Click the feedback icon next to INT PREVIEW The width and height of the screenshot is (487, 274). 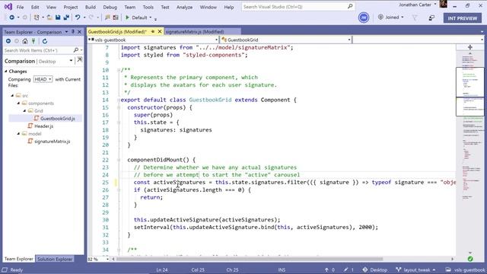click(431, 18)
